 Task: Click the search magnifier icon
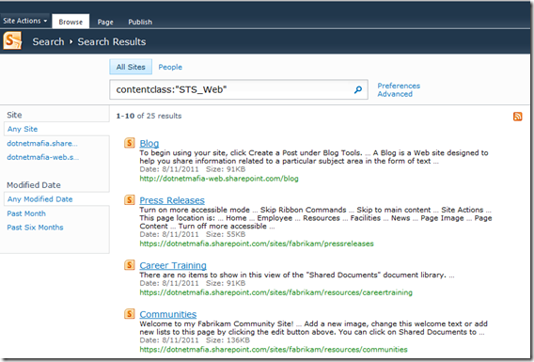[x=358, y=89]
